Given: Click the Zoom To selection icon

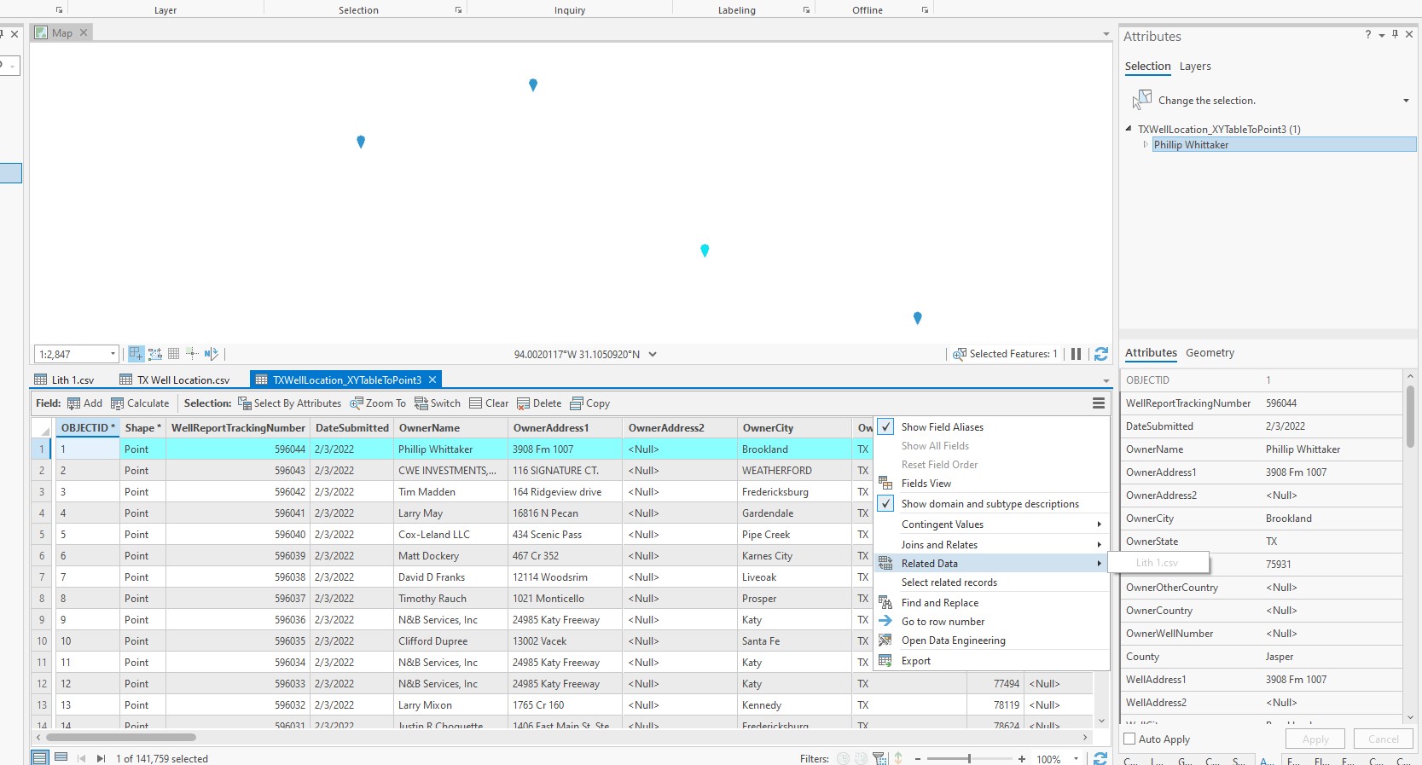Looking at the screenshot, I should click(357, 403).
